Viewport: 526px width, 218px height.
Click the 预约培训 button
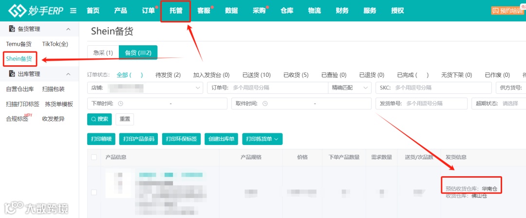[x=508, y=11]
